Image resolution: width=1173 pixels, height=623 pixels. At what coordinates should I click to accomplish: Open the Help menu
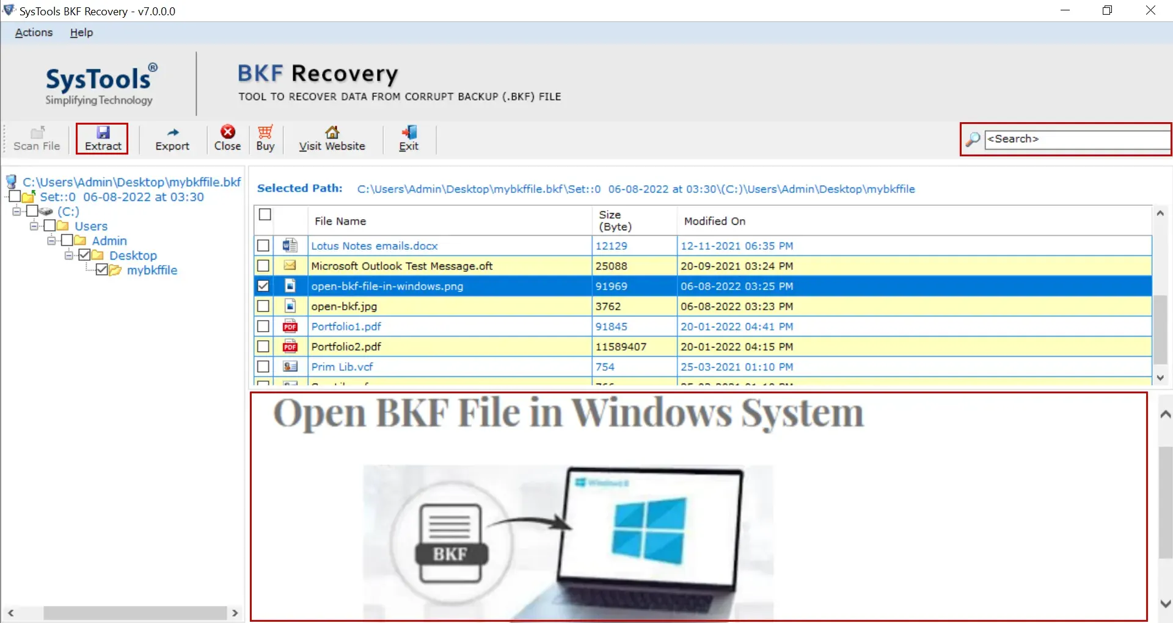tap(81, 32)
